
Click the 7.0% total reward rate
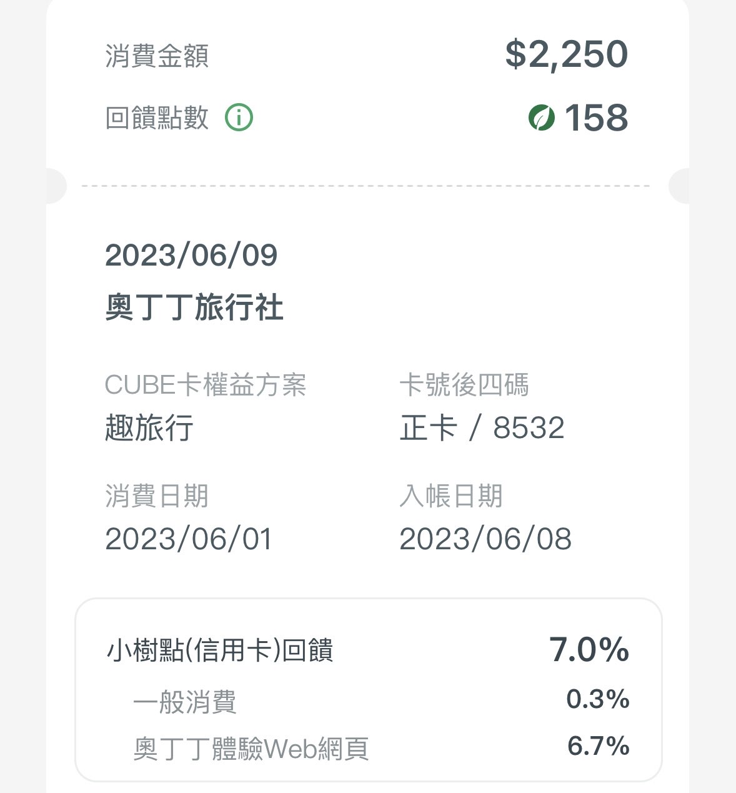(589, 649)
